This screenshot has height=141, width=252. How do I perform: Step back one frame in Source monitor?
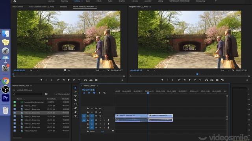(64, 80)
